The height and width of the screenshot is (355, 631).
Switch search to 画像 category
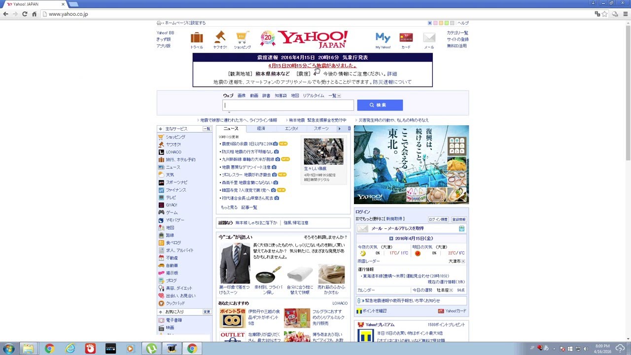tap(242, 96)
